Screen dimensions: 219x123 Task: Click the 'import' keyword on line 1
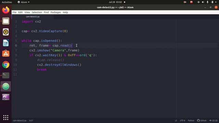(27, 22)
